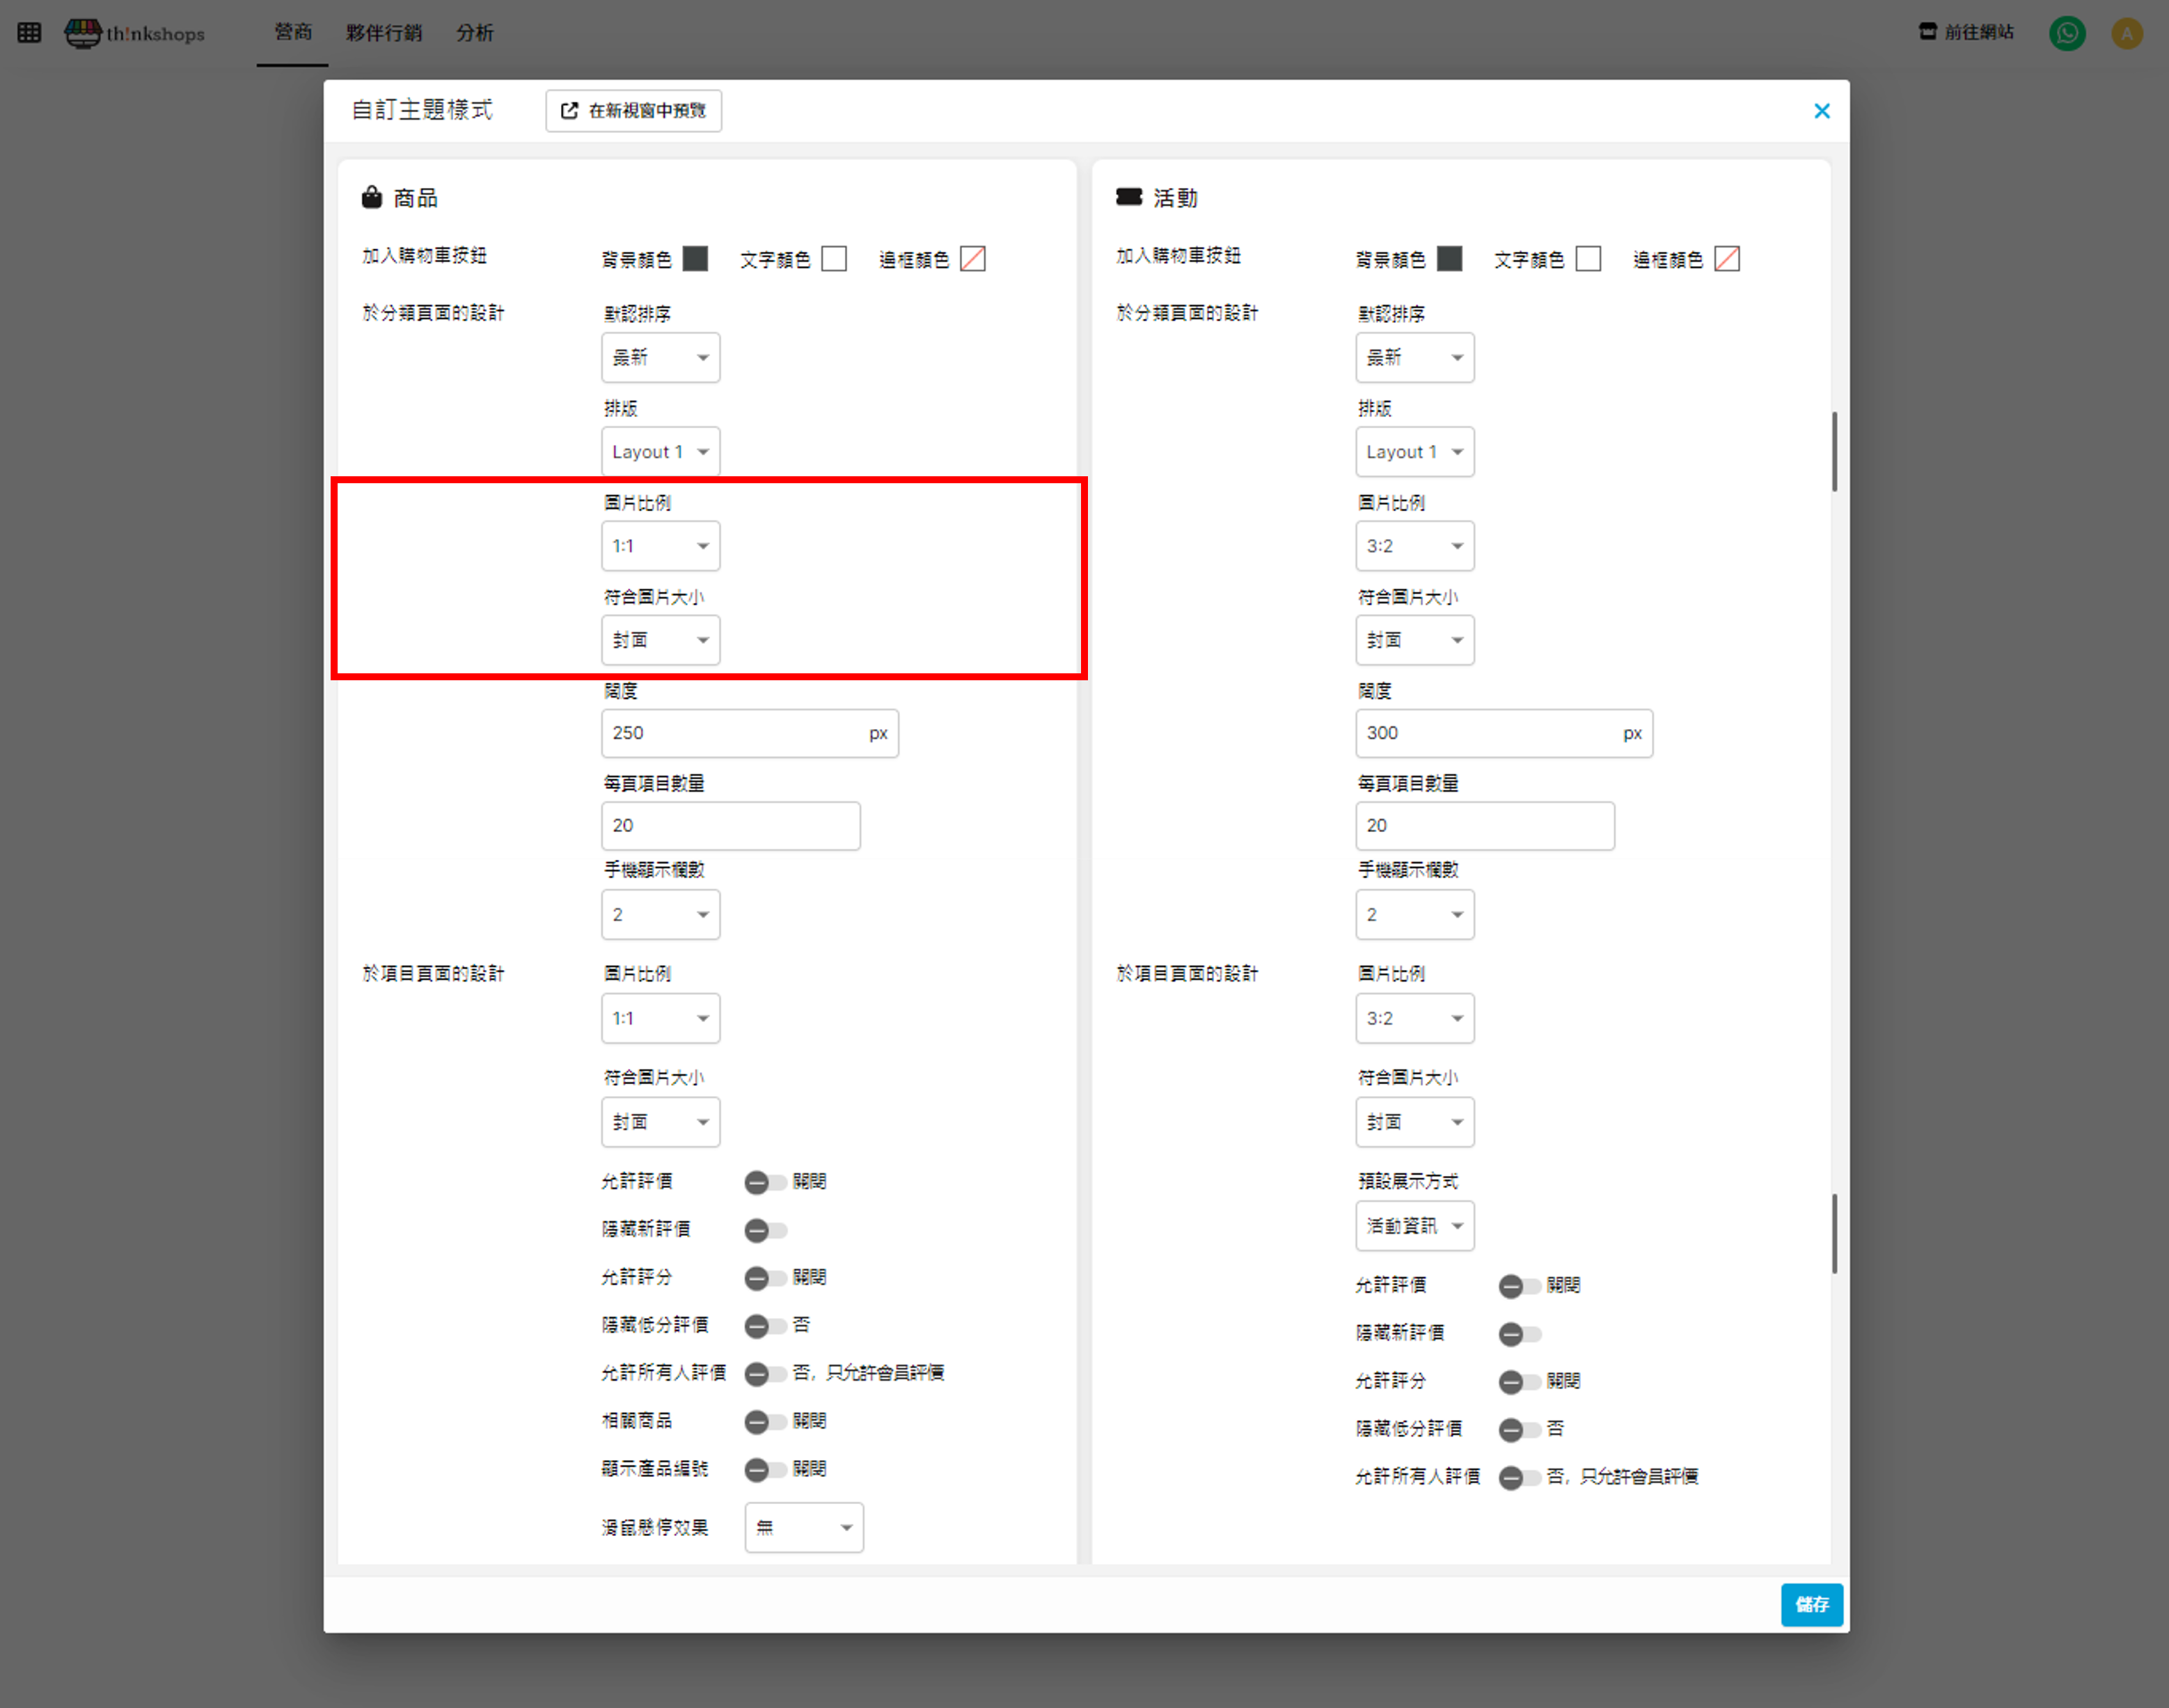
Task: Open the 滑鼠懸停效果 dropdown
Action: click(803, 1527)
